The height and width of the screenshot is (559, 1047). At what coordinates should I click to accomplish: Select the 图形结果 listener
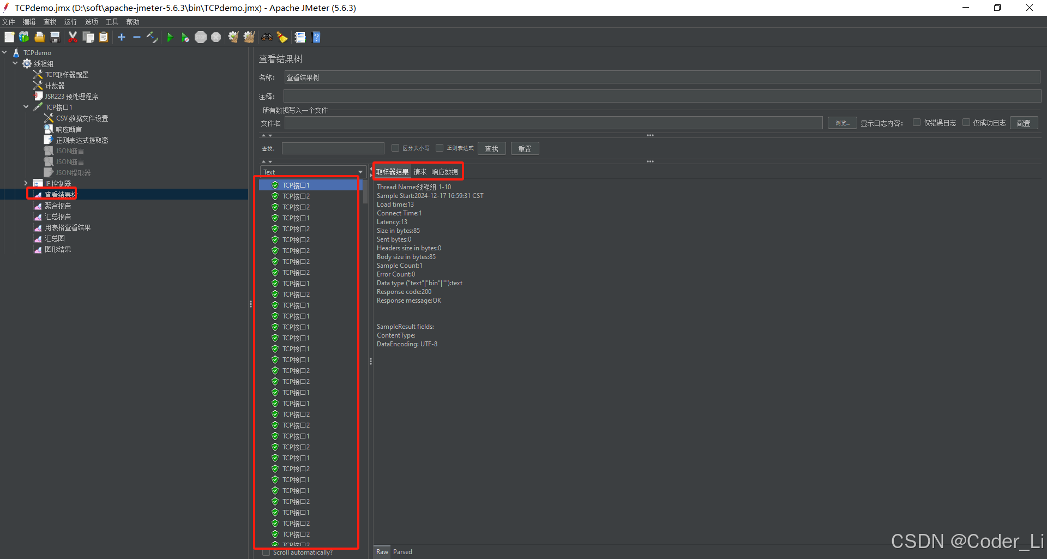[58, 249]
